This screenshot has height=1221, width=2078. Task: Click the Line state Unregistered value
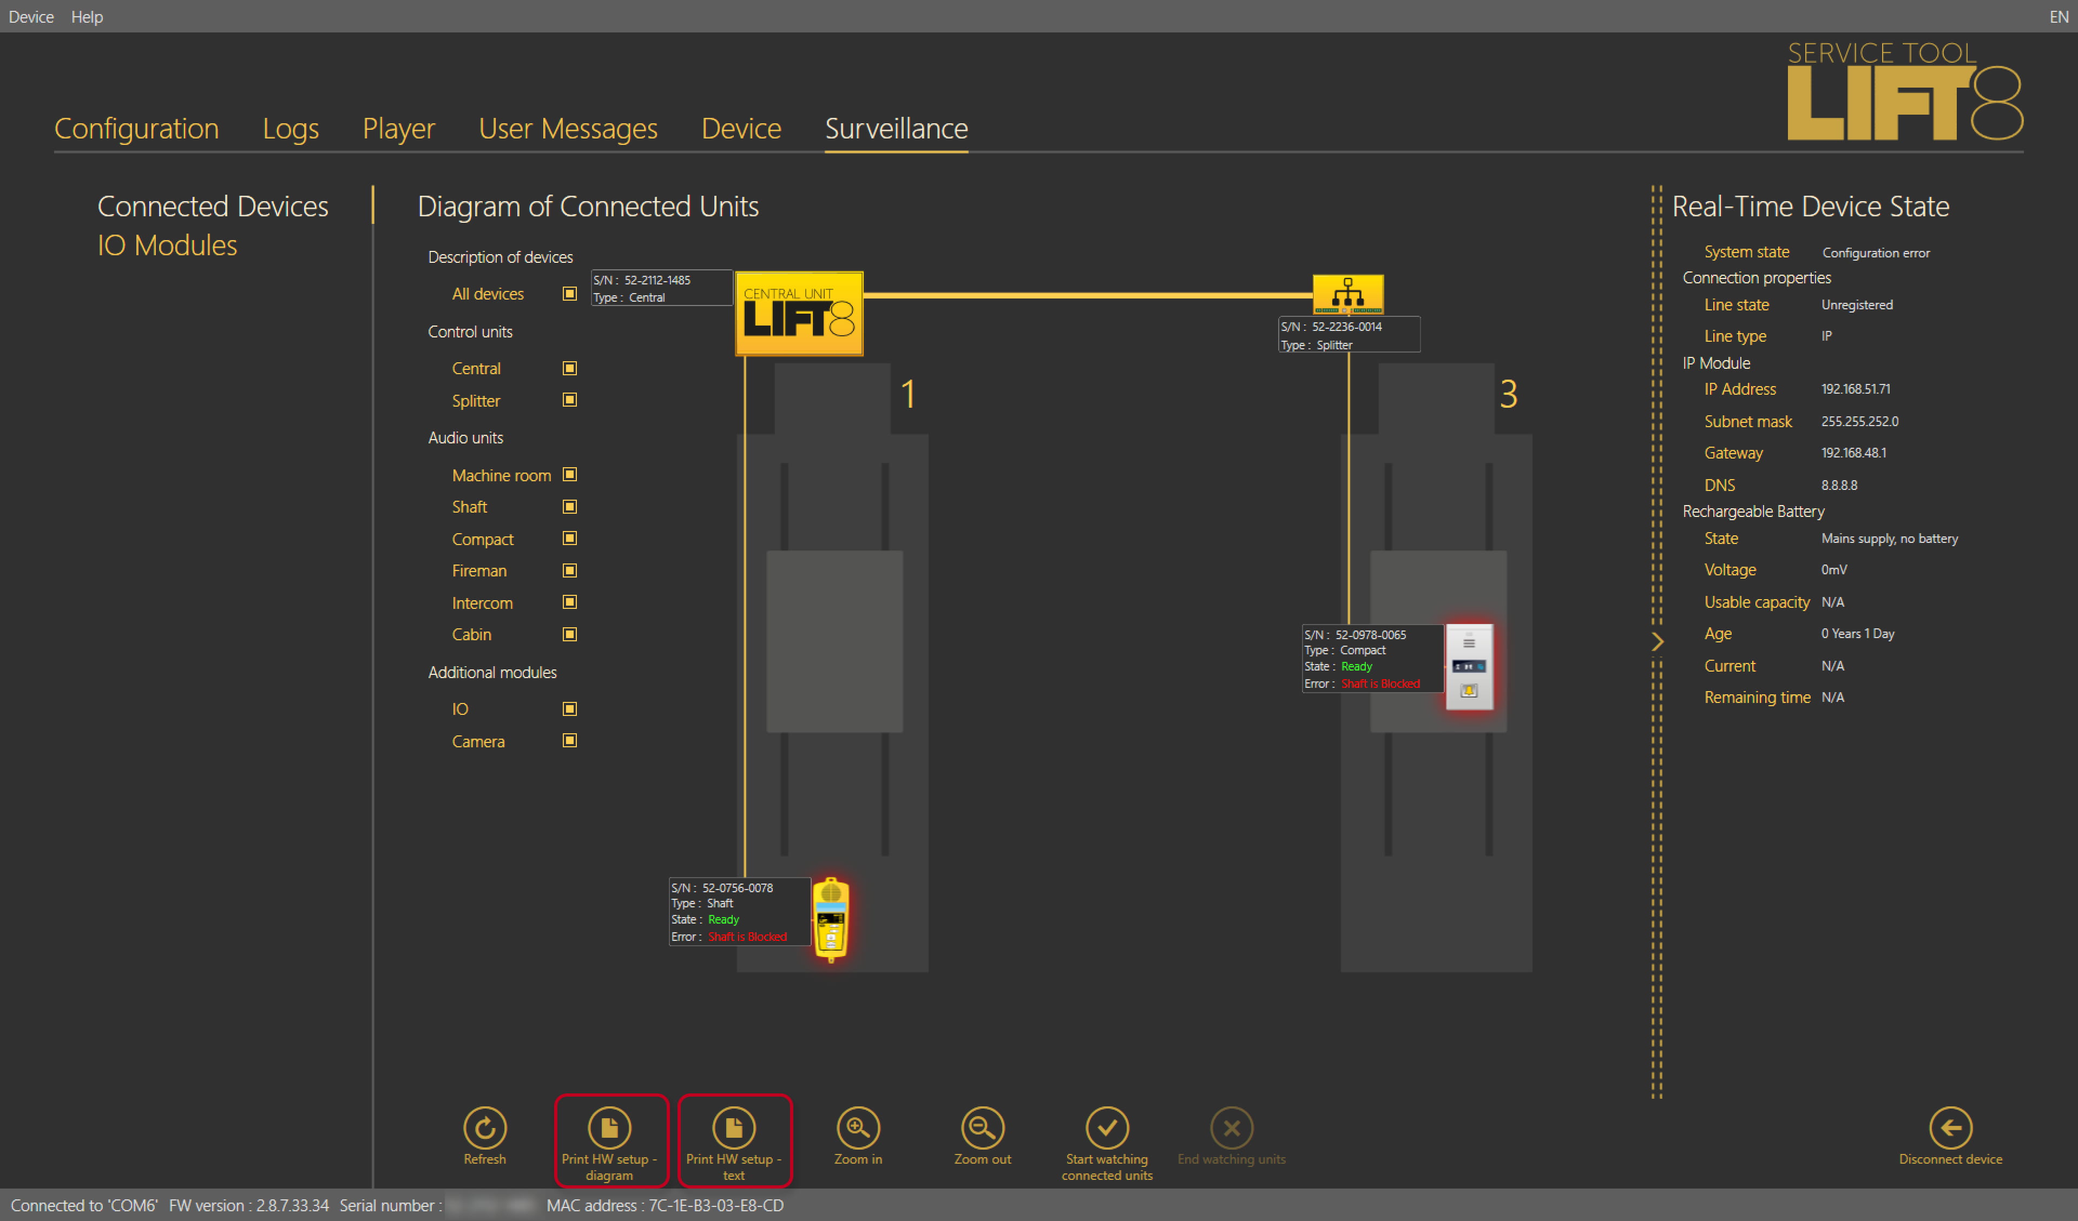coord(1857,305)
